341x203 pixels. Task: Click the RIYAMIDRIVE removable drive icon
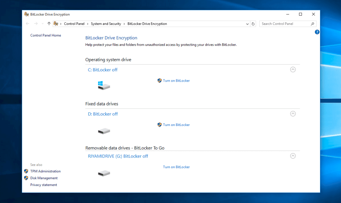[x=104, y=173]
